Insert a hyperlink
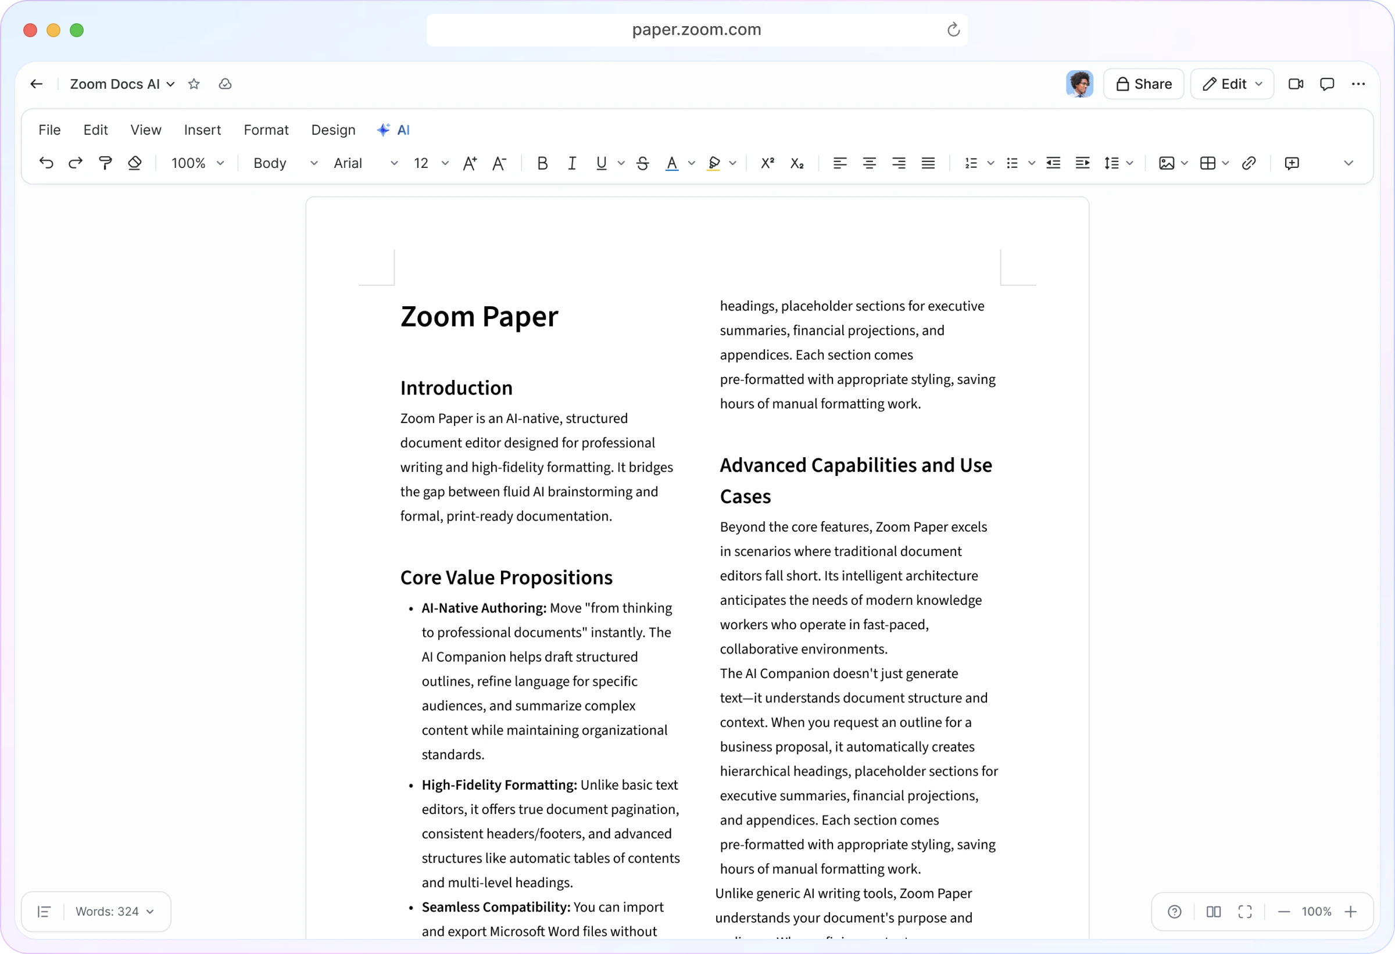This screenshot has width=1395, height=954. pyautogui.click(x=1249, y=163)
